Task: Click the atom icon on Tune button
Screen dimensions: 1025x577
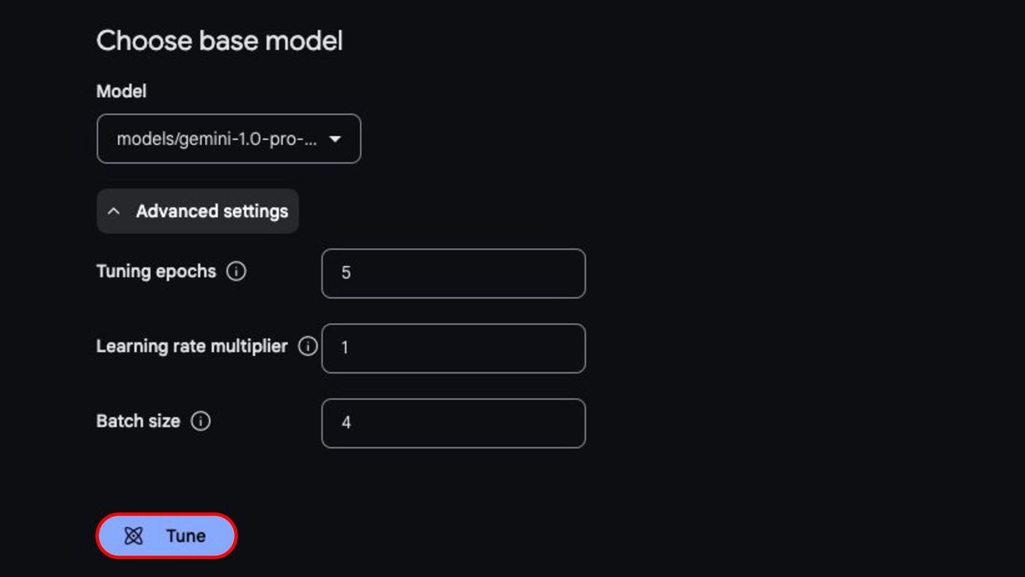Action: (x=133, y=536)
